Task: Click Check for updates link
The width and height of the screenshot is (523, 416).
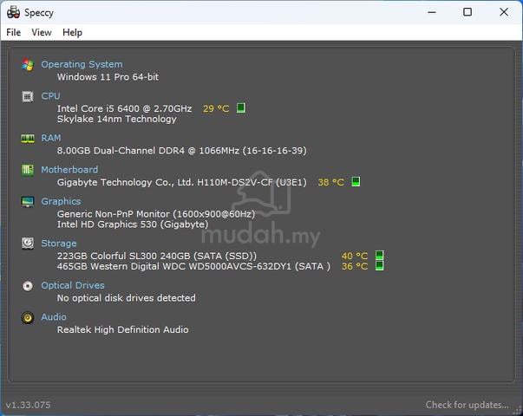Action: (x=467, y=405)
